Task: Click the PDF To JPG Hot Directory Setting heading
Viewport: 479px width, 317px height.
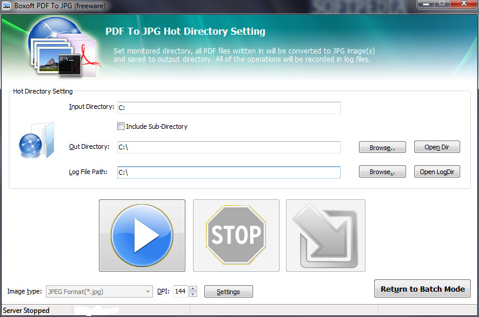Action: 185,31
